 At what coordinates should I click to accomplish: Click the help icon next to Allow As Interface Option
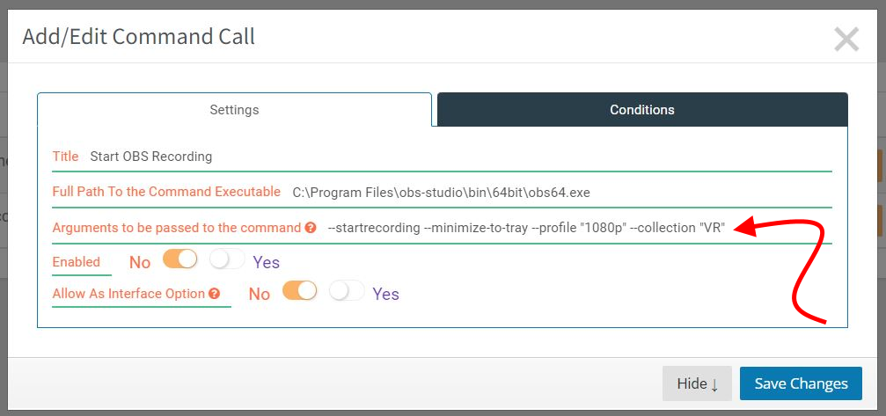point(214,294)
